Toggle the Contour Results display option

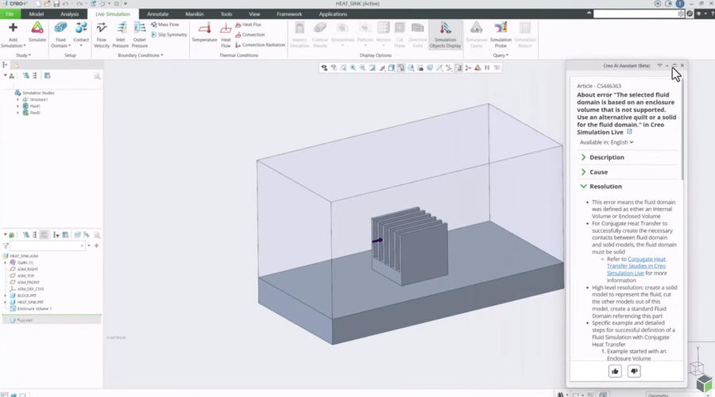[x=320, y=35]
